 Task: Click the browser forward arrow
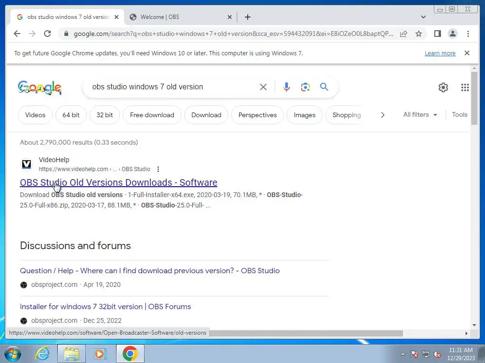point(32,34)
